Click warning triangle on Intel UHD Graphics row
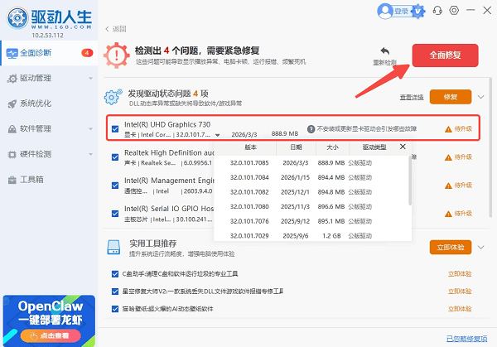The width and height of the screenshot is (497, 347). (x=448, y=129)
